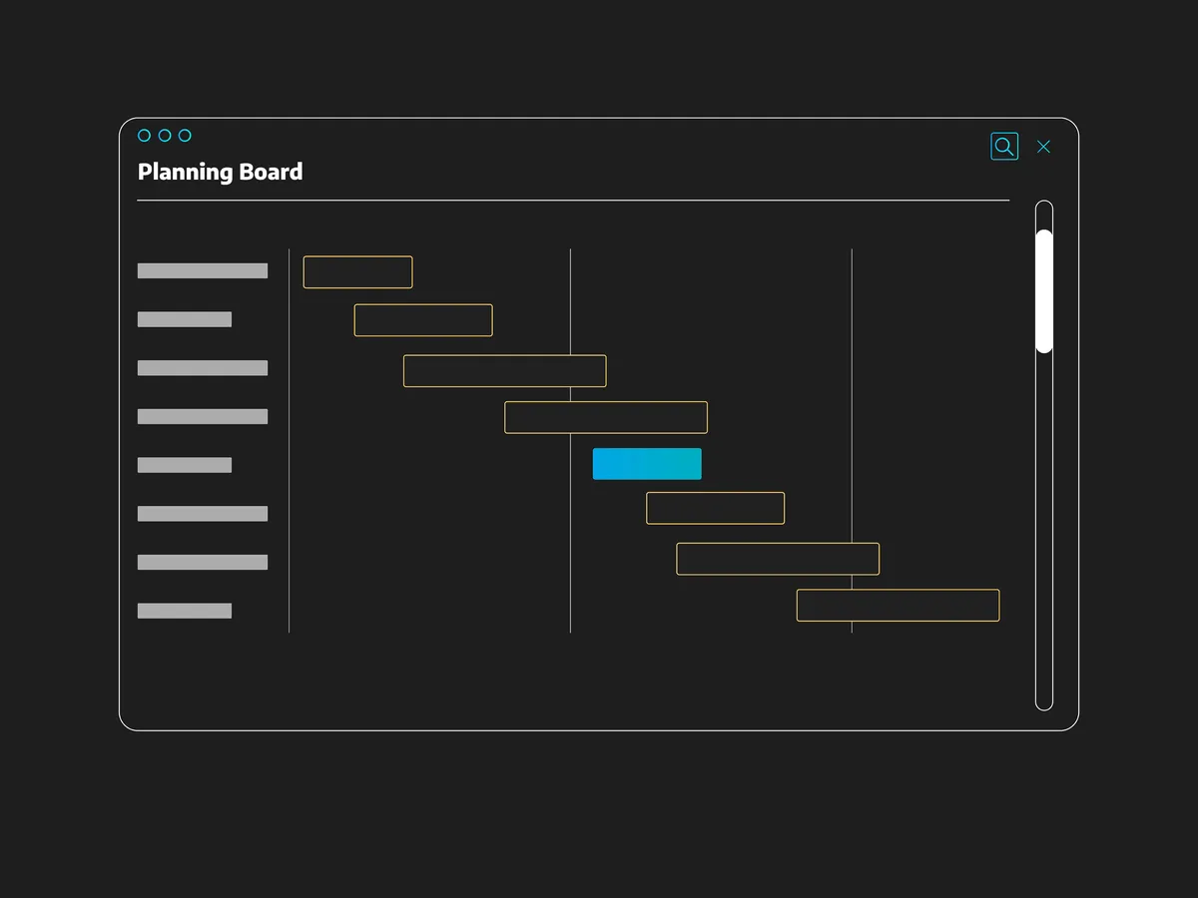The height and width of the screenshot is (898, 1198).
Task: Select the blue highlighted task bar
Action: point(647,464)
